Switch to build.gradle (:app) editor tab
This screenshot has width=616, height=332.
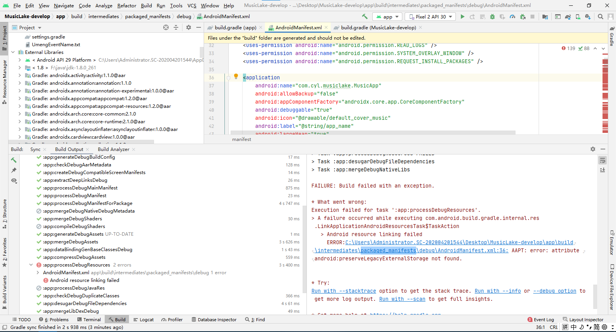pos(235,27)
